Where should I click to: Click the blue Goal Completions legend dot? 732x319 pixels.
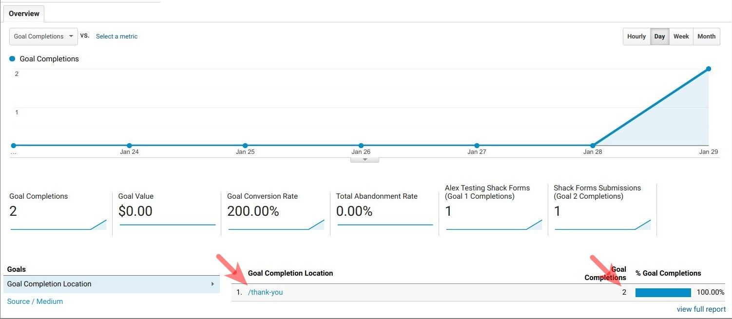coord(12,58)
